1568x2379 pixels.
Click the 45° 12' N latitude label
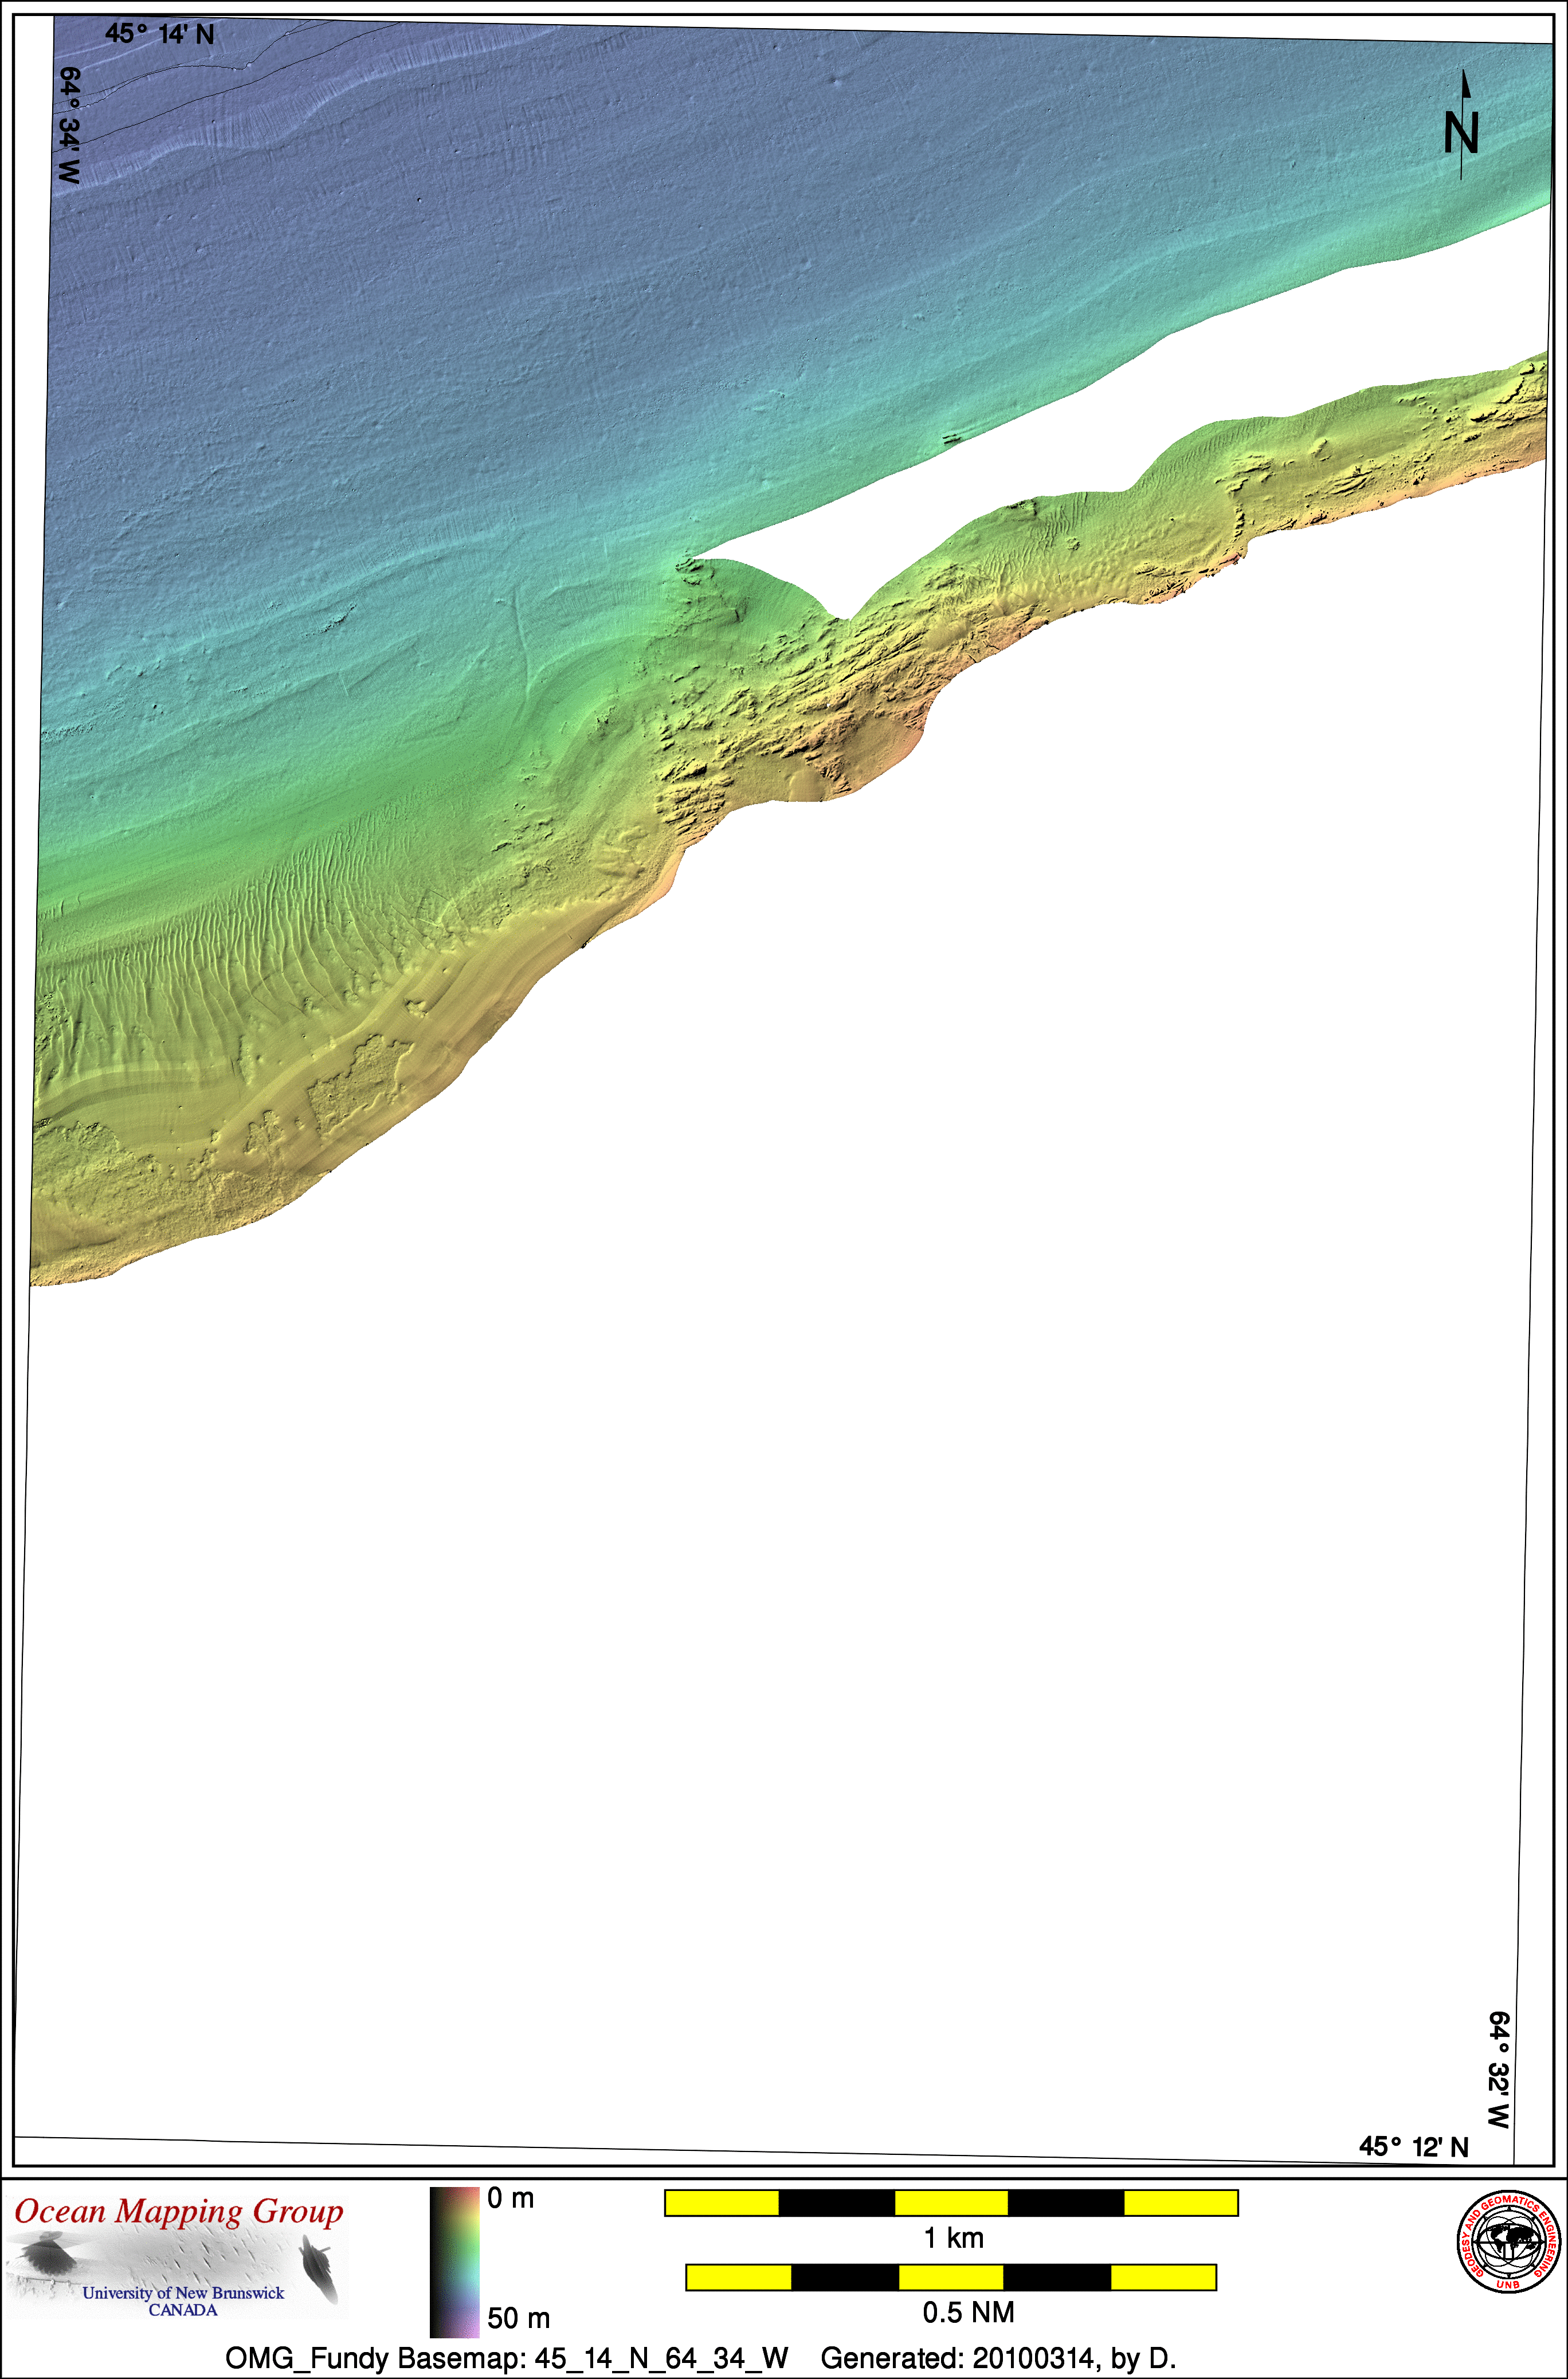1413,2147
